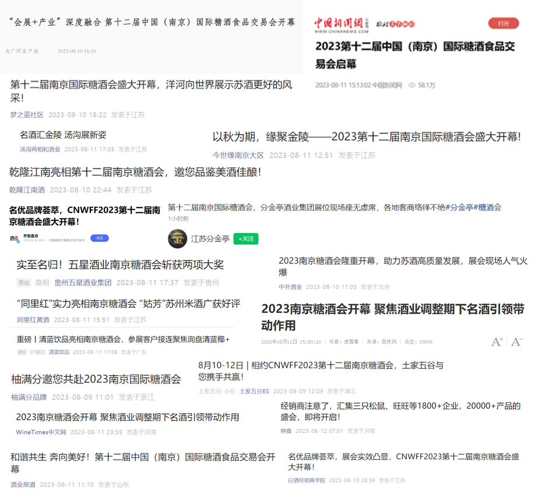Click the 齐鲁壹点 account logo
Screen dimensions: 539x493
point(14,238)
